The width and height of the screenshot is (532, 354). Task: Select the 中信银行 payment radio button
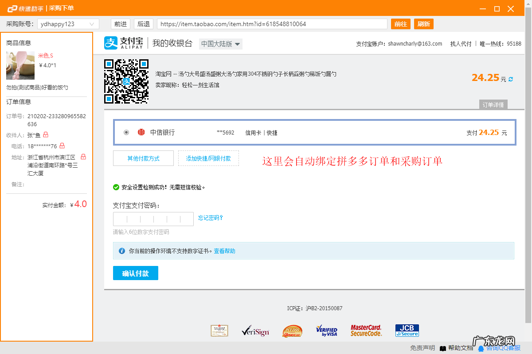tap(126, 132)
